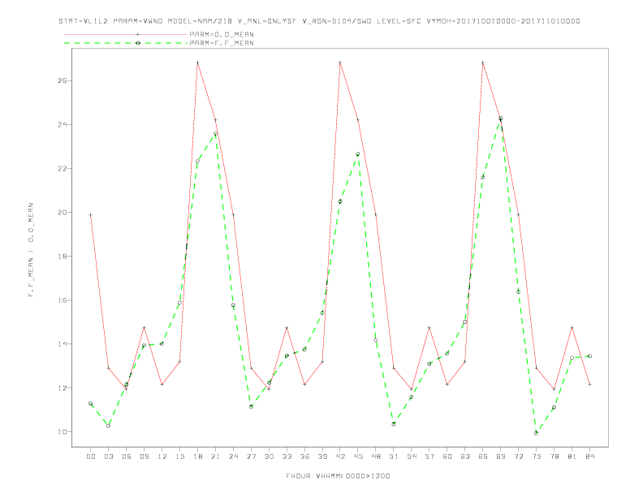Click the y-axis tick label 18
Viewport: 643px width, 497px height.
pyautogui.click(x=62, y=256)
